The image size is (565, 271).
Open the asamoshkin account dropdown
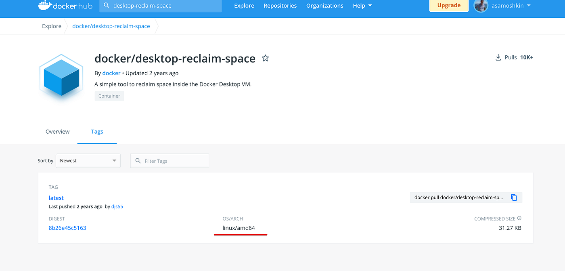click(511, 6)
